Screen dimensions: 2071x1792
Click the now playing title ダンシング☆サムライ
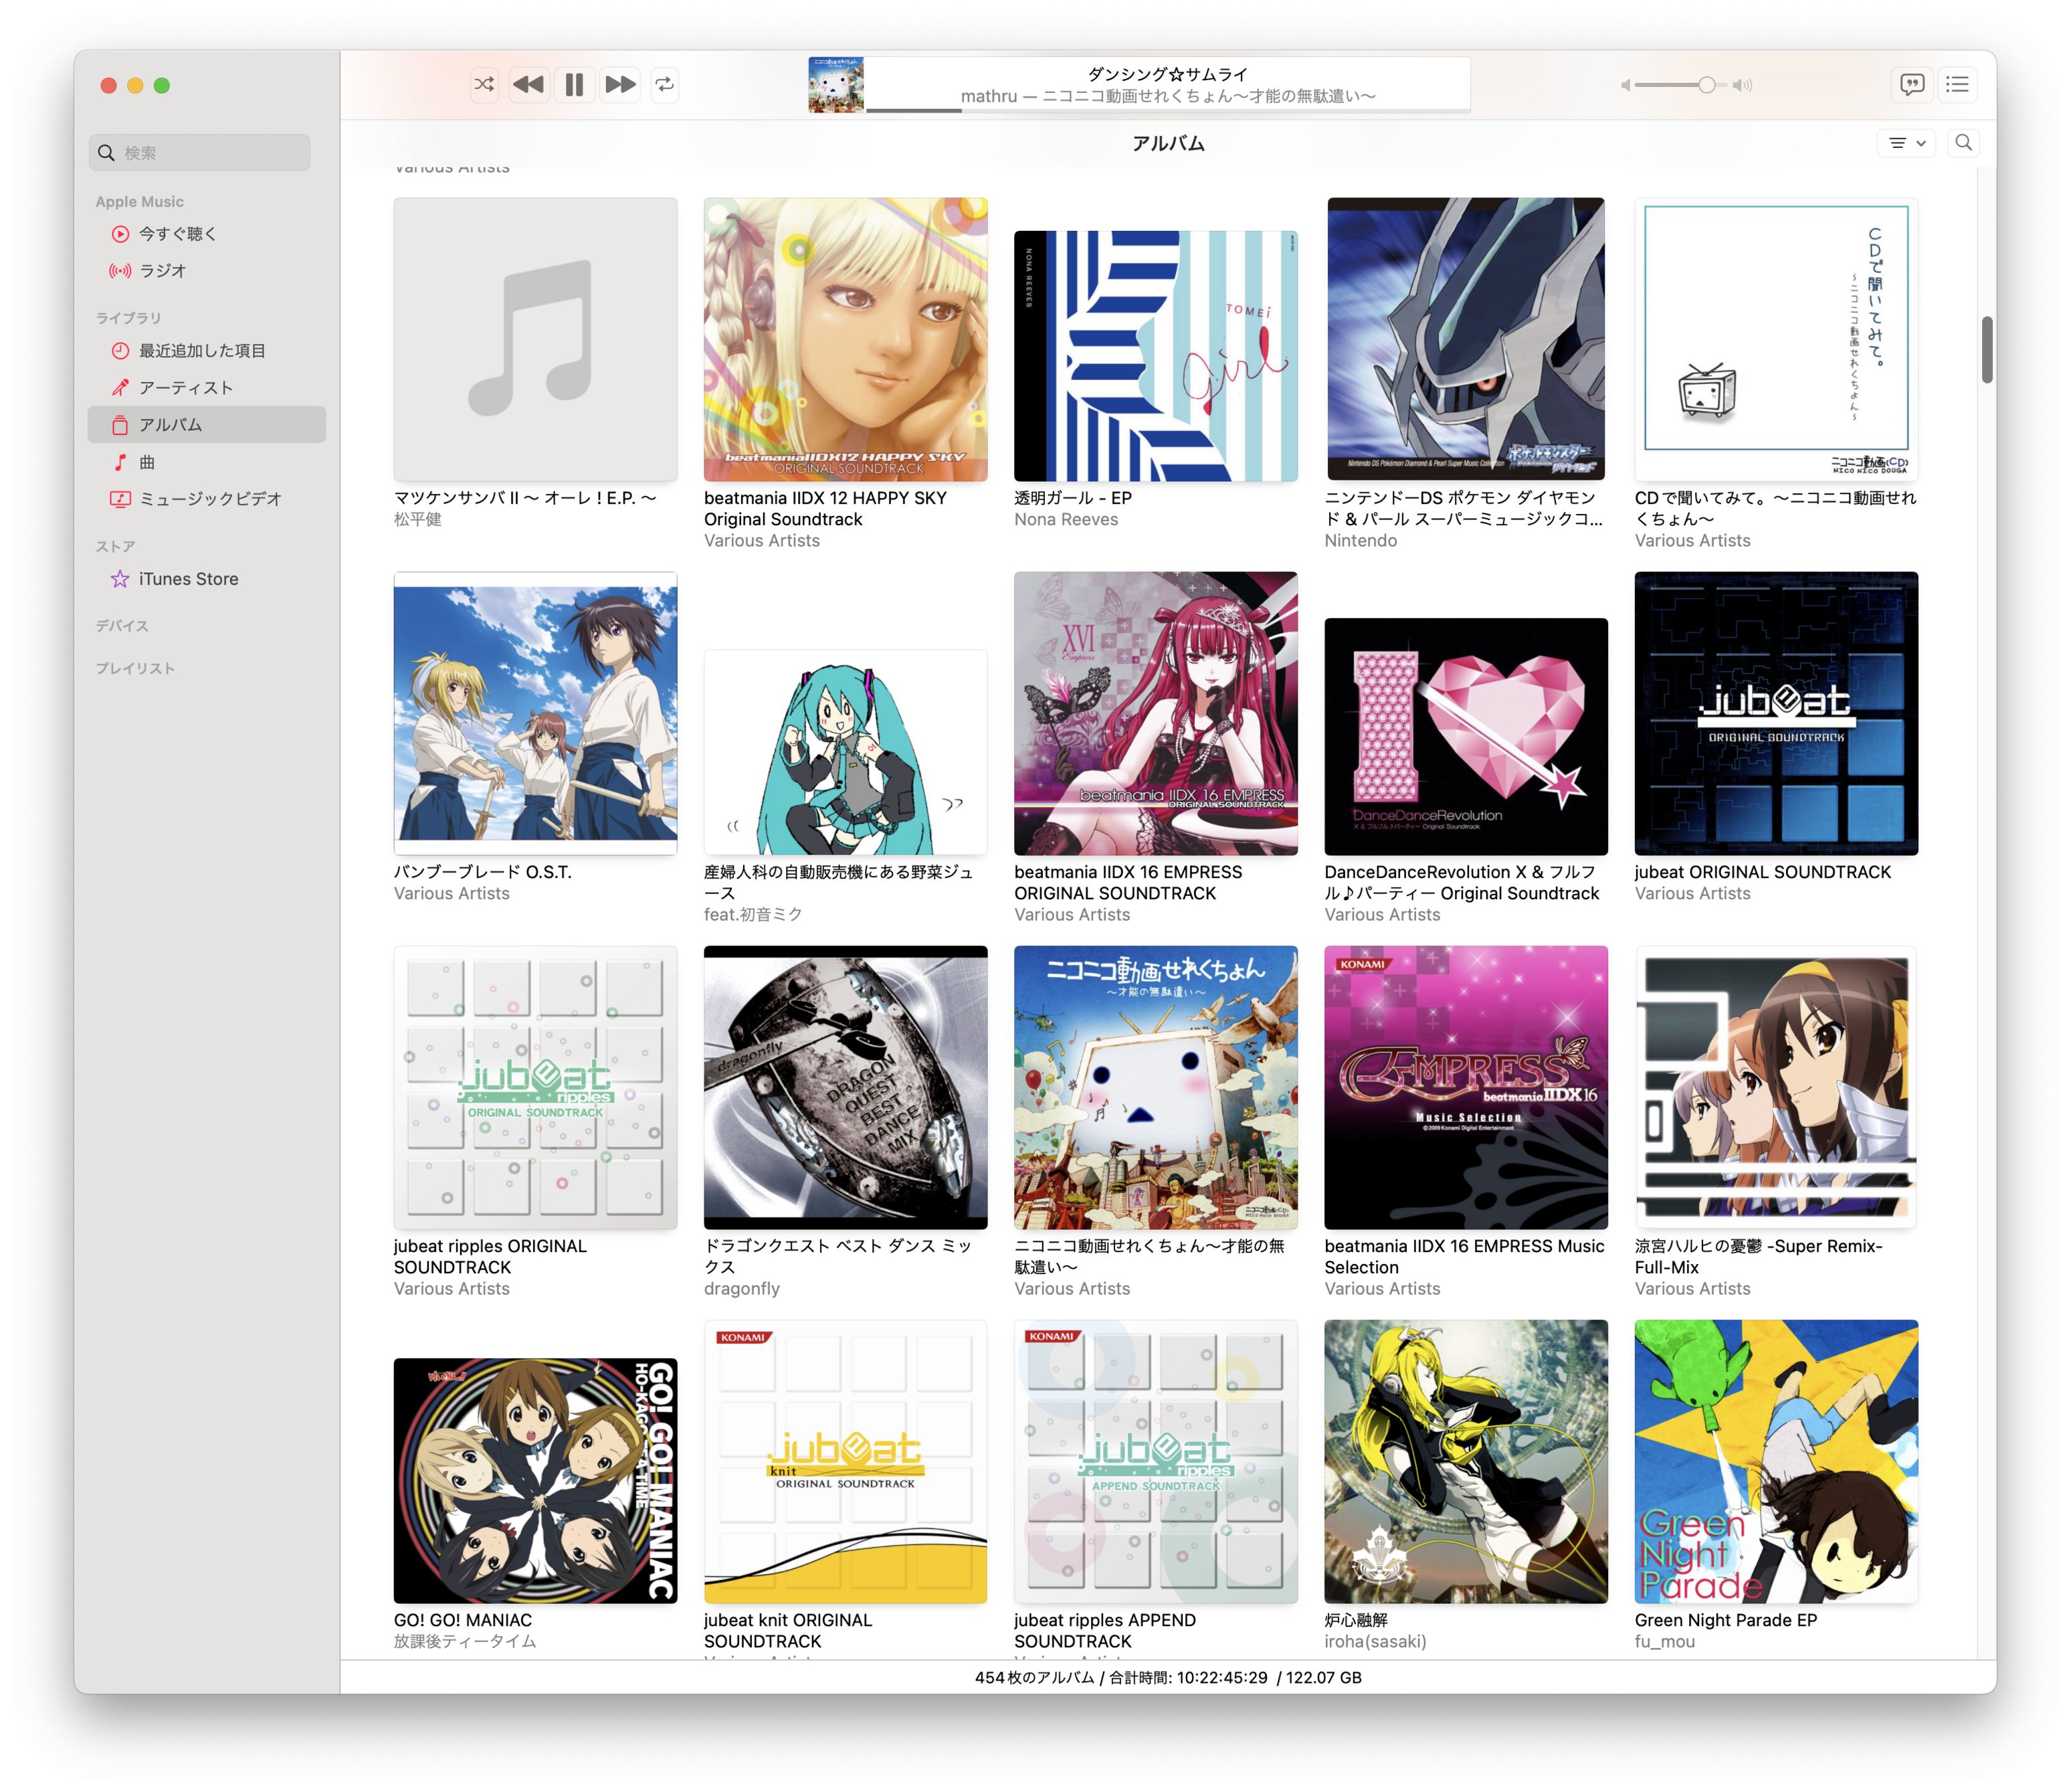tap(1167, 74)
